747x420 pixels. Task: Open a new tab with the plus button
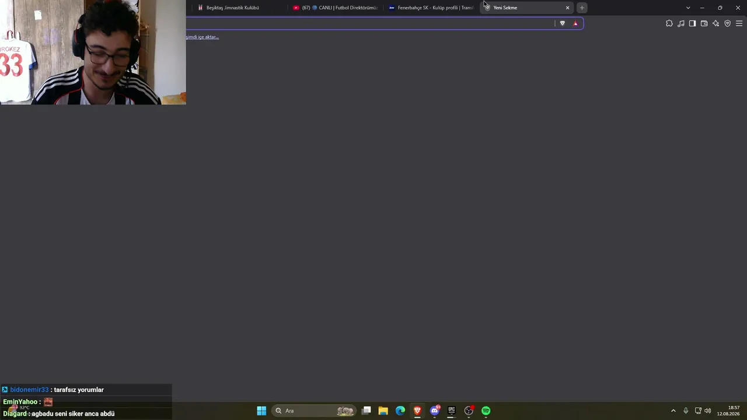click(x=582, y=8)
